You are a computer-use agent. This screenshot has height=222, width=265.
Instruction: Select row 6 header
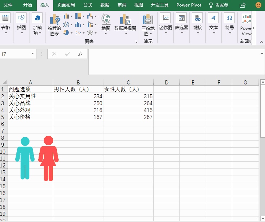click(x=4, y=124)
